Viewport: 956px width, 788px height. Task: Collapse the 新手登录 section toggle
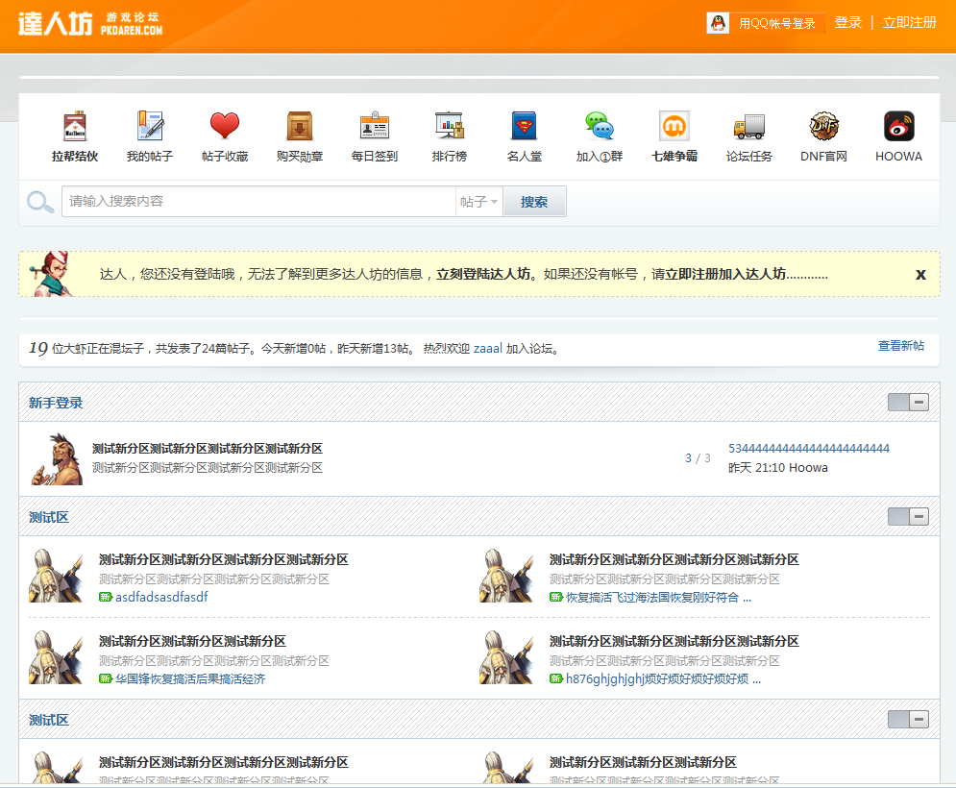(908, 403)
